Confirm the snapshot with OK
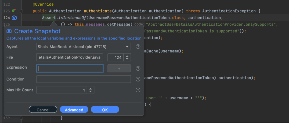289x123 pixels. point(105,110)
